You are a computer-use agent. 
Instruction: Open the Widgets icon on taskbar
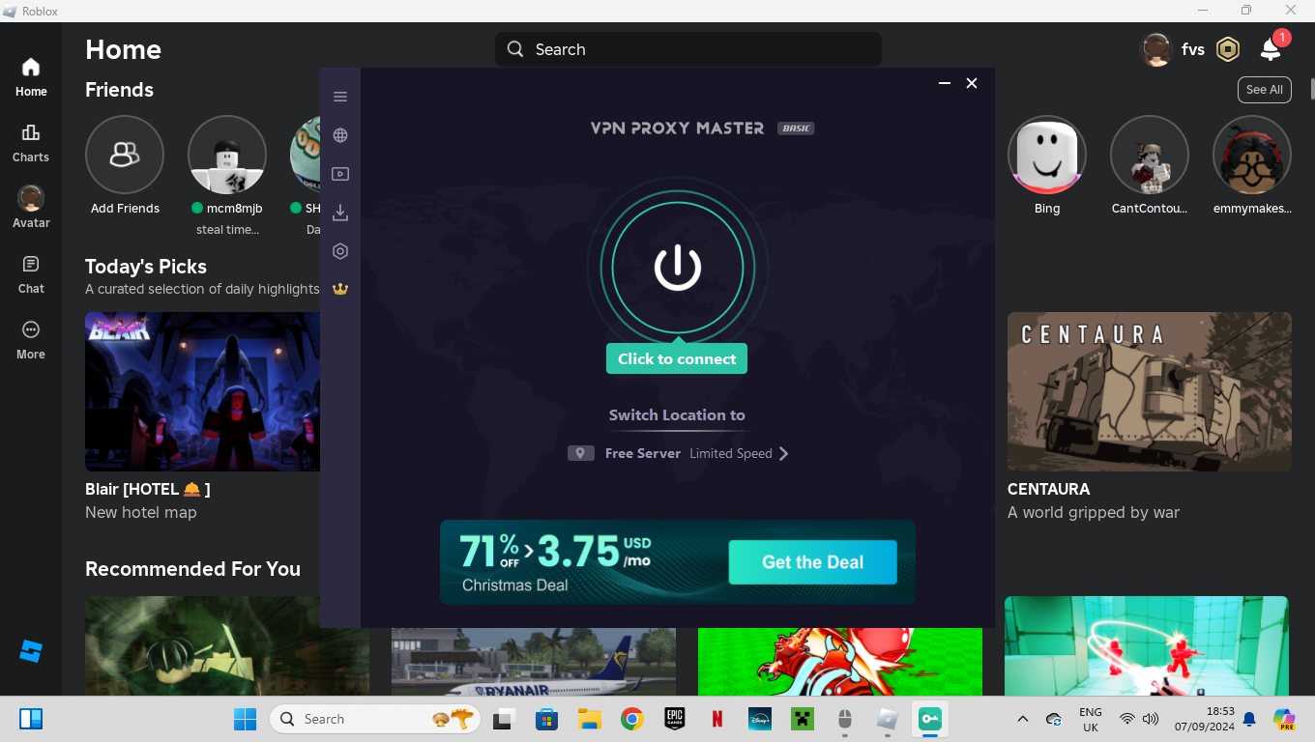click(31, 719)
